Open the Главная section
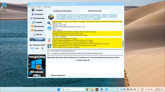The image size is (165, 92). (x=37, y=10)
